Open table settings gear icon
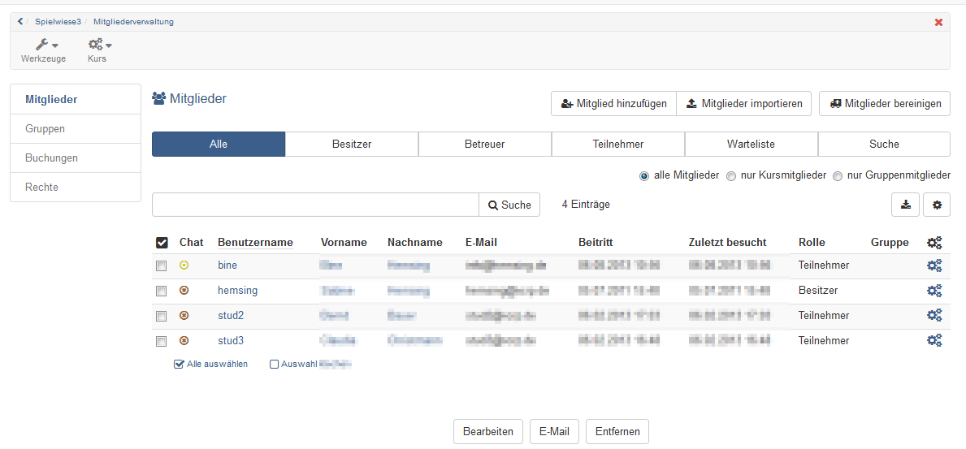The width and height of the screenshot is (966, 449). 937,205
